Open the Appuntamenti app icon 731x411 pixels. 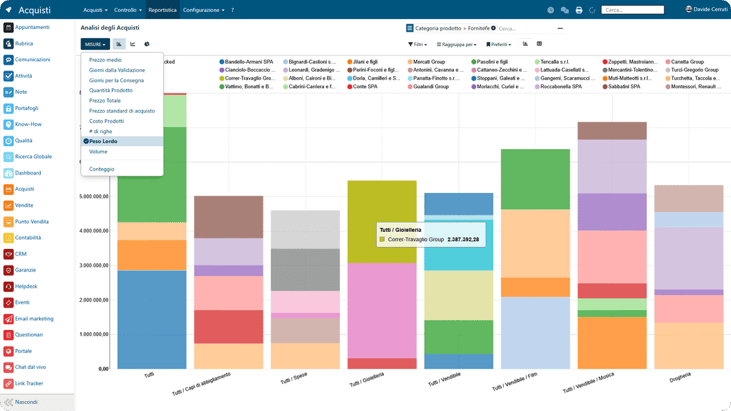point(9,28)
